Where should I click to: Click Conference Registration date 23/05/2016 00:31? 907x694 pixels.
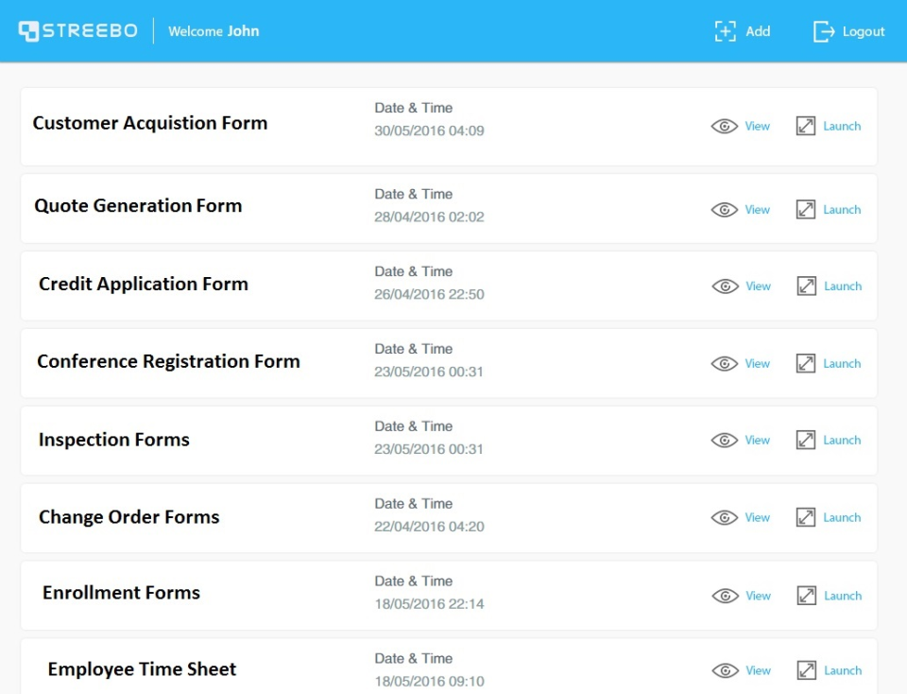click(429, 372)
